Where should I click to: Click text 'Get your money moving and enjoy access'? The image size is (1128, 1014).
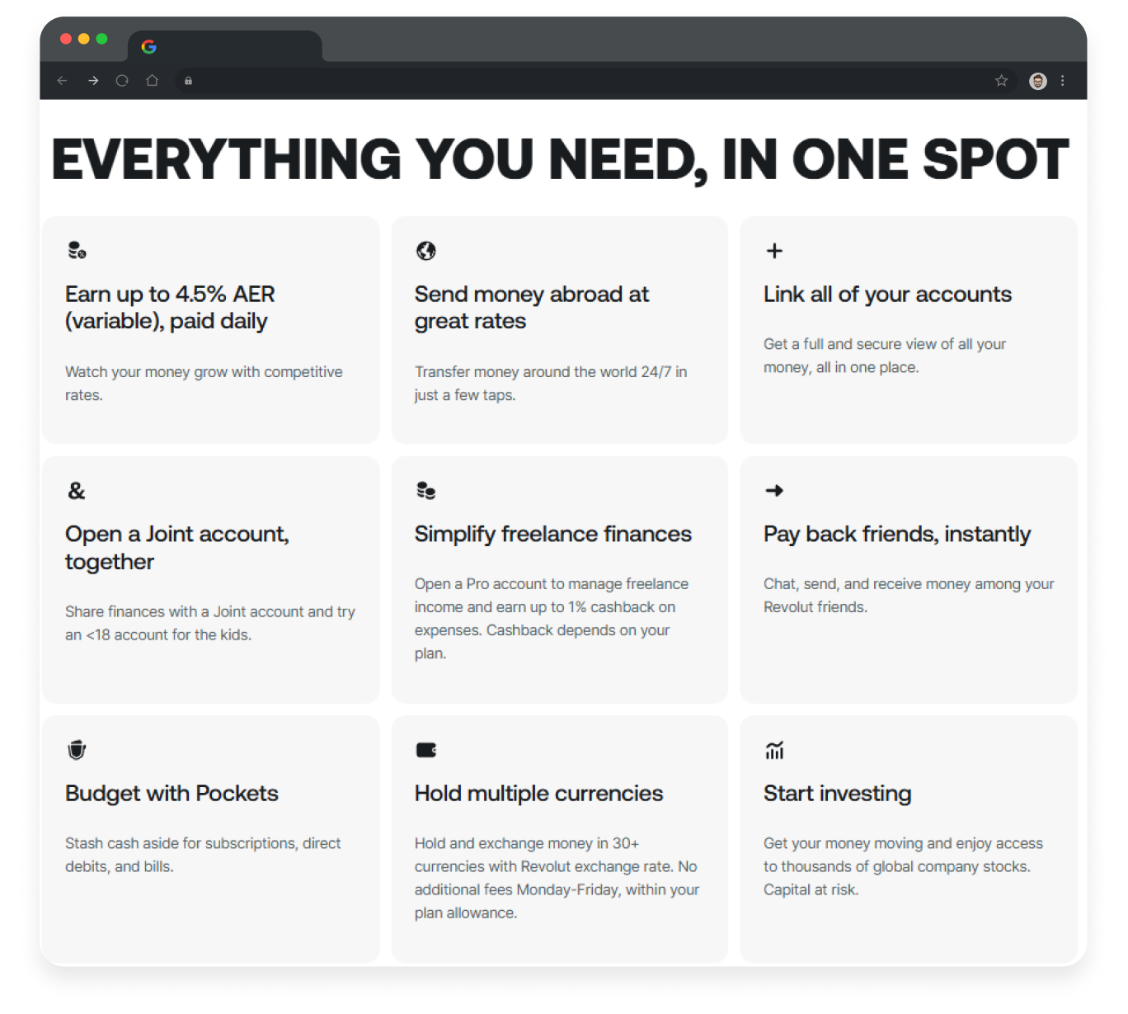pyautogui.click(x=903, y=843)
